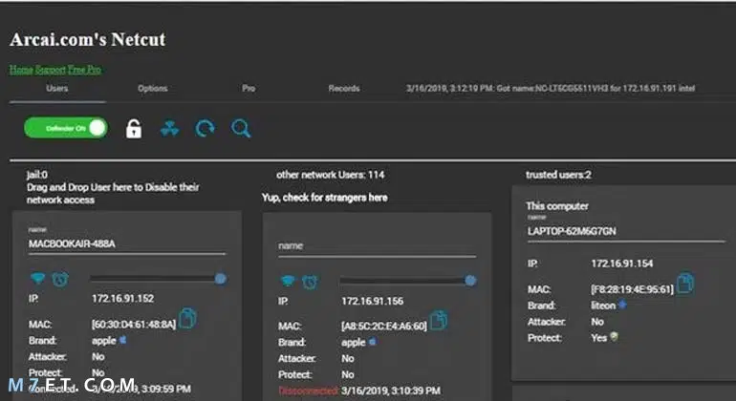Image resolution: width=736 pixels, height=401 pixels.
Task: Click the Arcai.com's Netcut title
Action: (88, 39)
